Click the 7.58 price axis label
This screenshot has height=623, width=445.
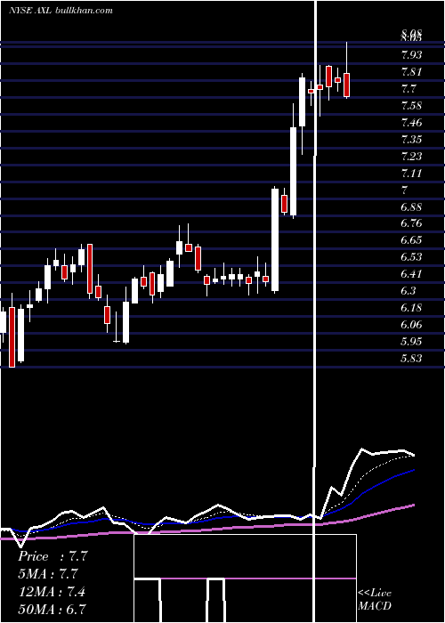click(x=411, y=106)
